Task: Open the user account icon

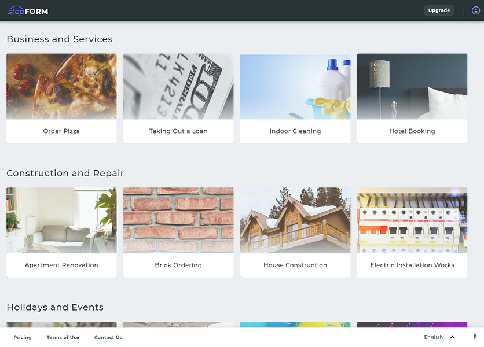Action: (476, 10)
